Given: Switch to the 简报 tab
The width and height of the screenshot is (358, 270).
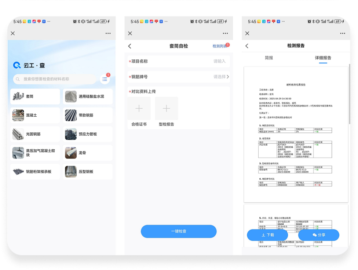Looking at the screenshot, I should tap(269, 58).
